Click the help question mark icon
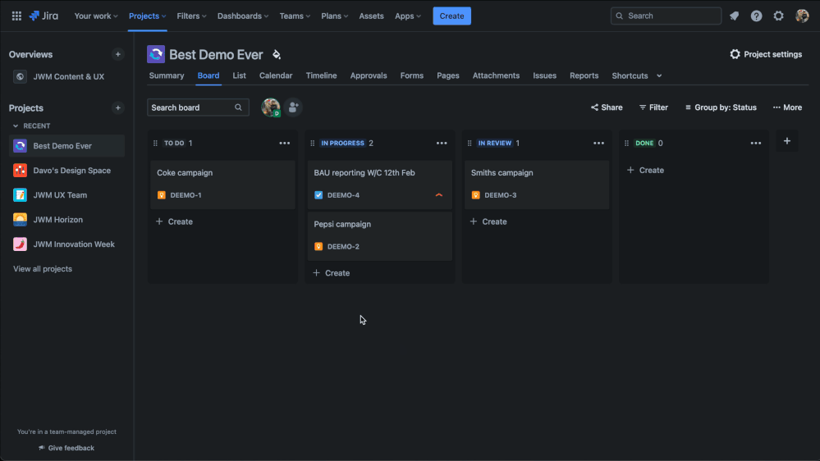 pyautogui.click(x=756, y=16)
